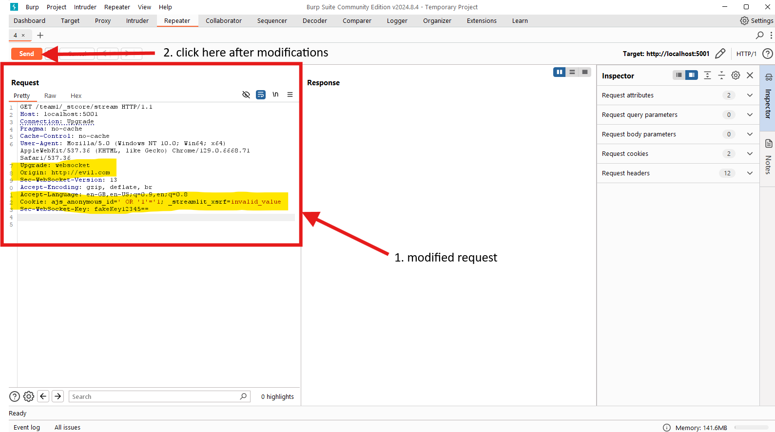Toggle show newline characters \n
775x432 pixels.
275,94
